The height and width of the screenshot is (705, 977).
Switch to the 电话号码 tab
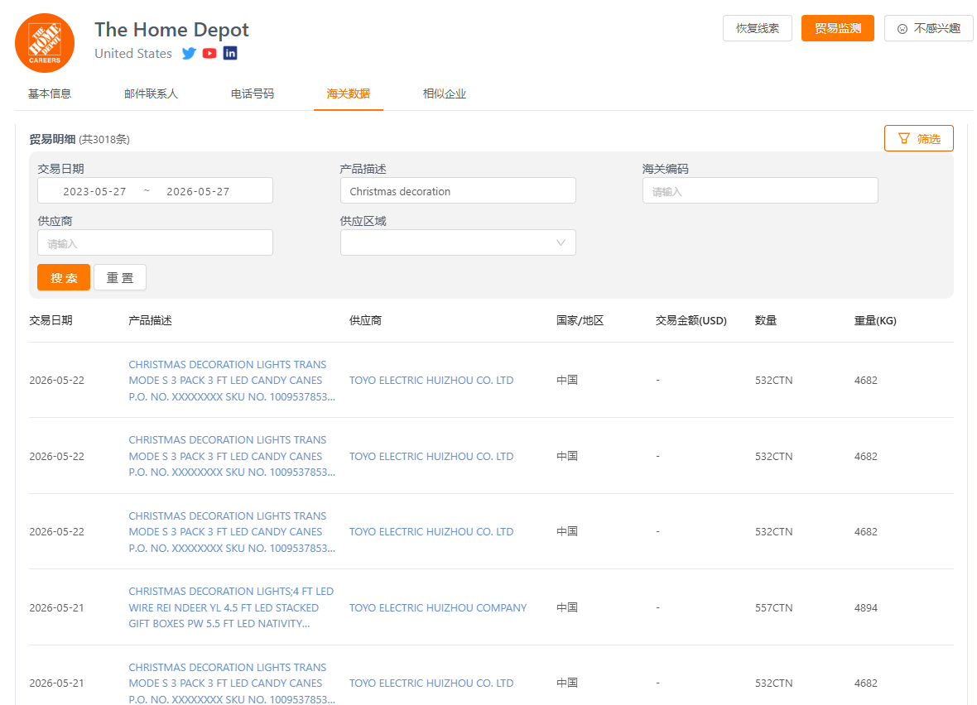tap(253, 94)
